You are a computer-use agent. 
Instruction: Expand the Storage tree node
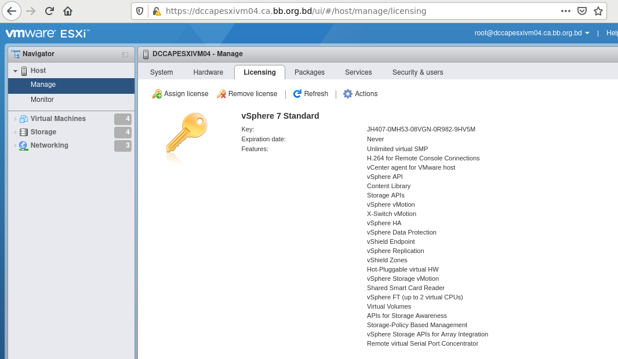coord(16,132)
